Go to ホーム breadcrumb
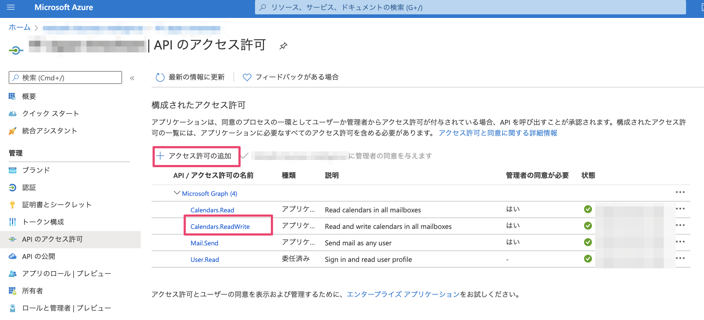704x320 pixels. 19,27
